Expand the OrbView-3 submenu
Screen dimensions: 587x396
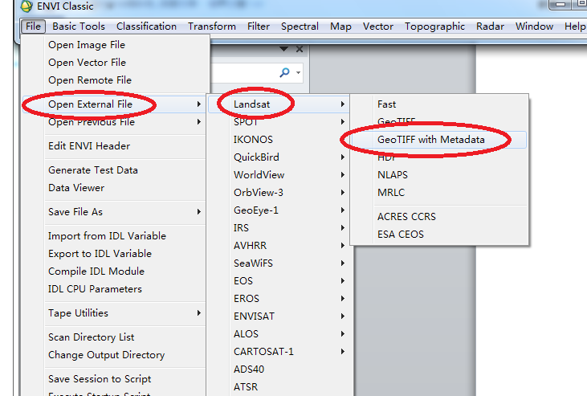[279, 193]
